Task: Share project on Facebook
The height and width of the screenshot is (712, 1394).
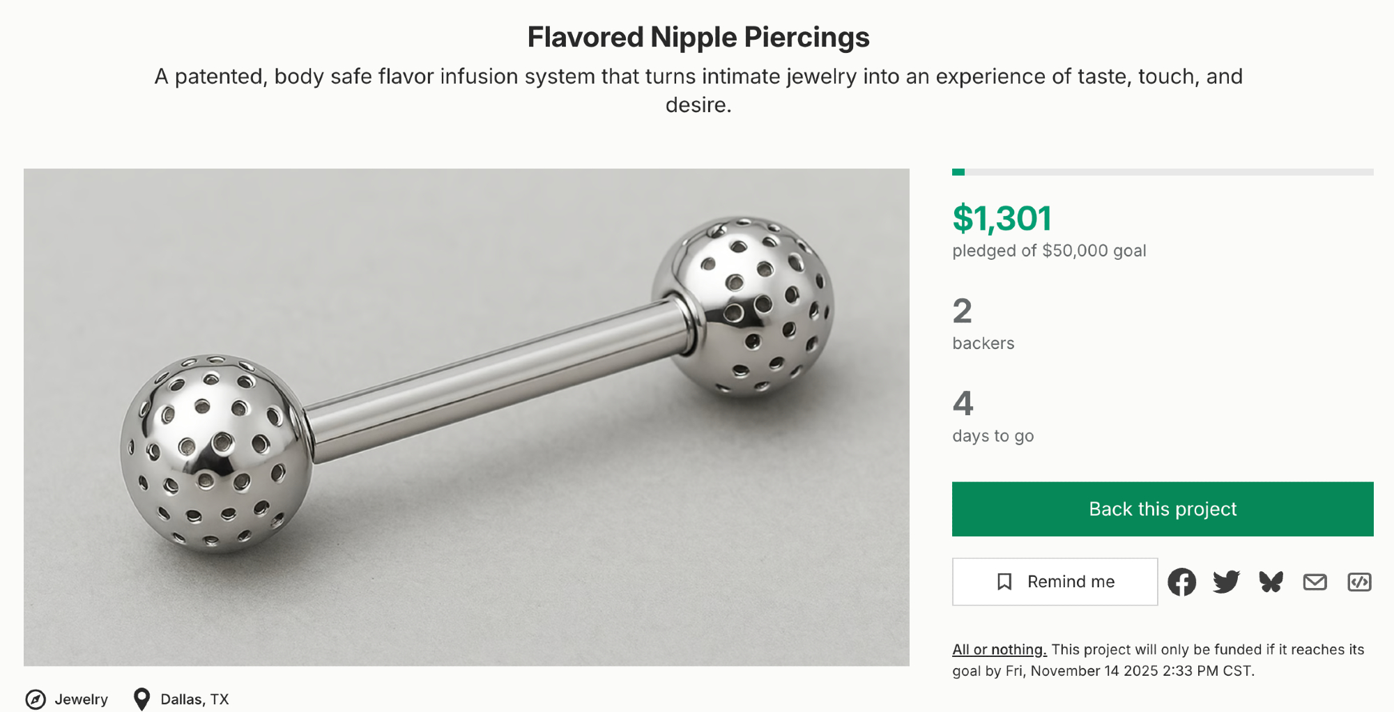Action: [x=1181, y=582]
